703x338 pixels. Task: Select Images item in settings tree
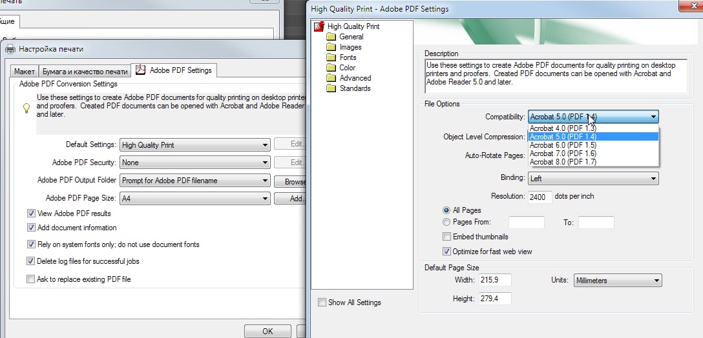click(351, 47)
